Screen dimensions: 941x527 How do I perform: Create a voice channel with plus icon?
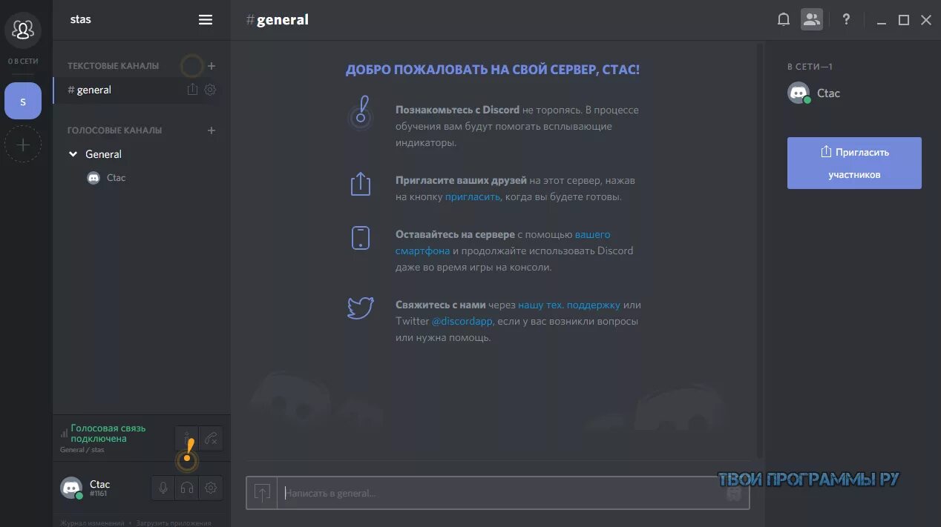[212, 130]
